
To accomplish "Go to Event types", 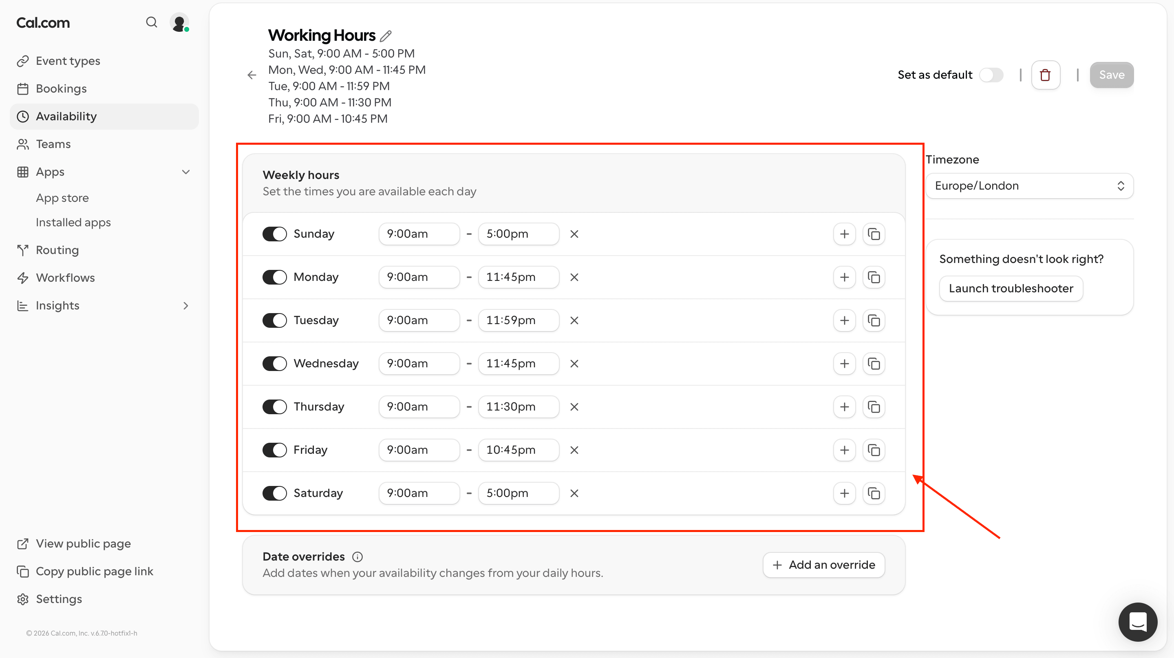I will point(104,61).
